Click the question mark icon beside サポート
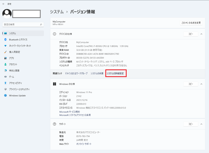The height and width of the screenshot is (153, 209). click(55, 124)
